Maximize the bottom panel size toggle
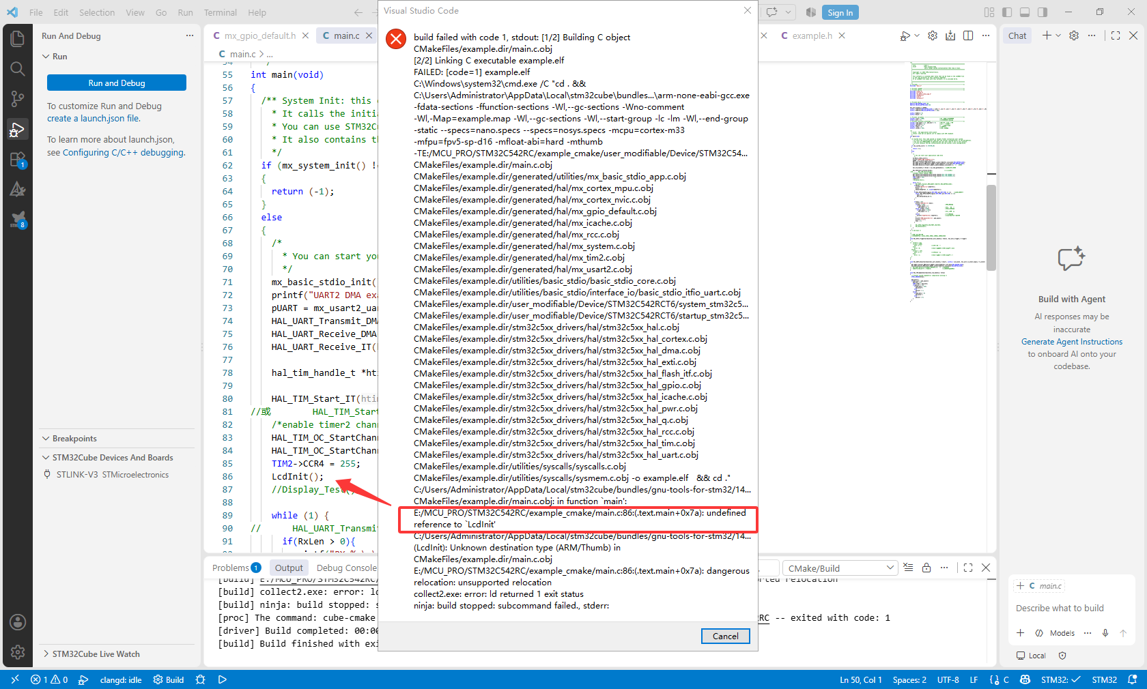1147x689 pixels. click(x=968, y=568)
